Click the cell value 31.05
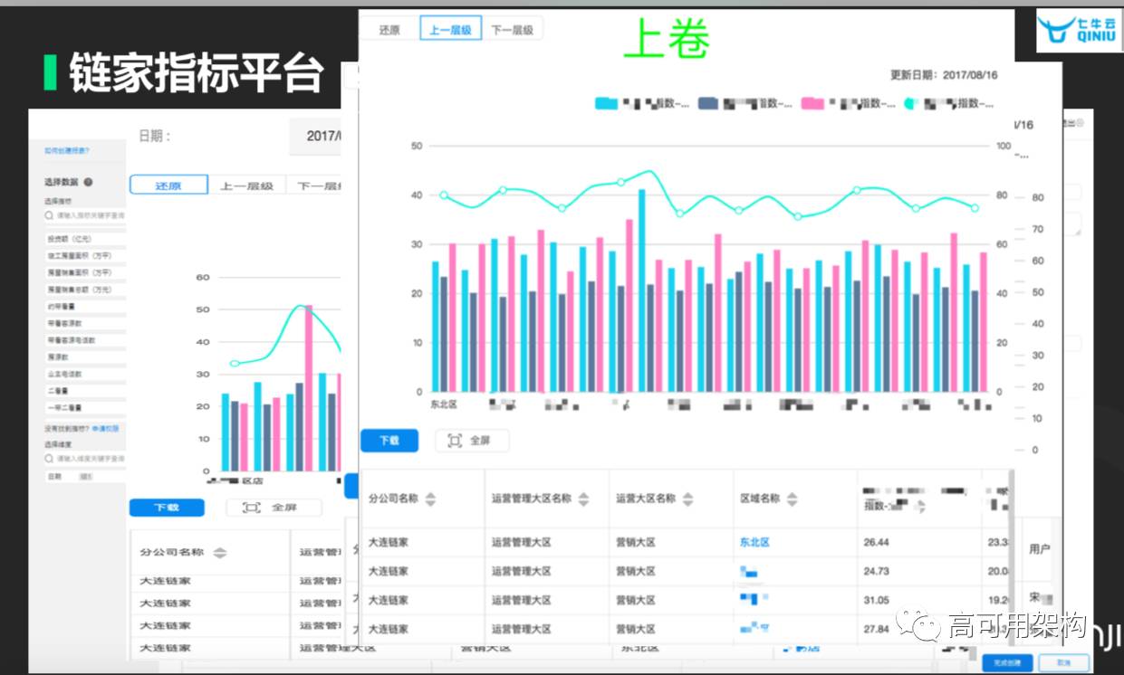Image resolution: width=1124 pixels, height=675 pixels. [x=876, y=600]
